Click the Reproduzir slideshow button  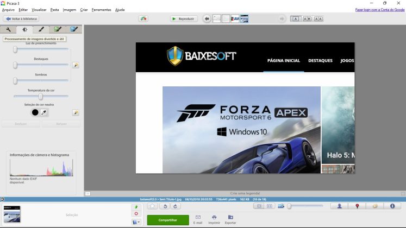(x=184, y=18)
